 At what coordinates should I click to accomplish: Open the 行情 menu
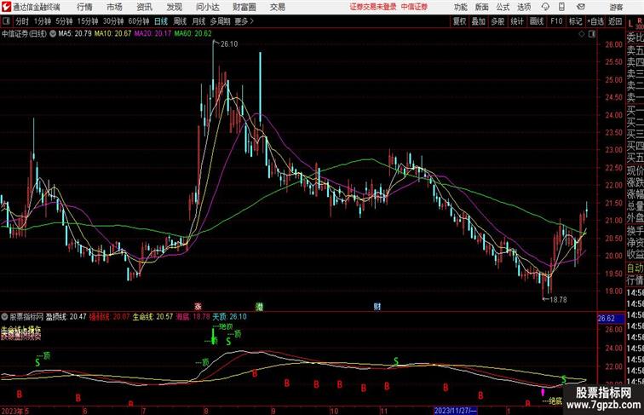click(84, 7)
